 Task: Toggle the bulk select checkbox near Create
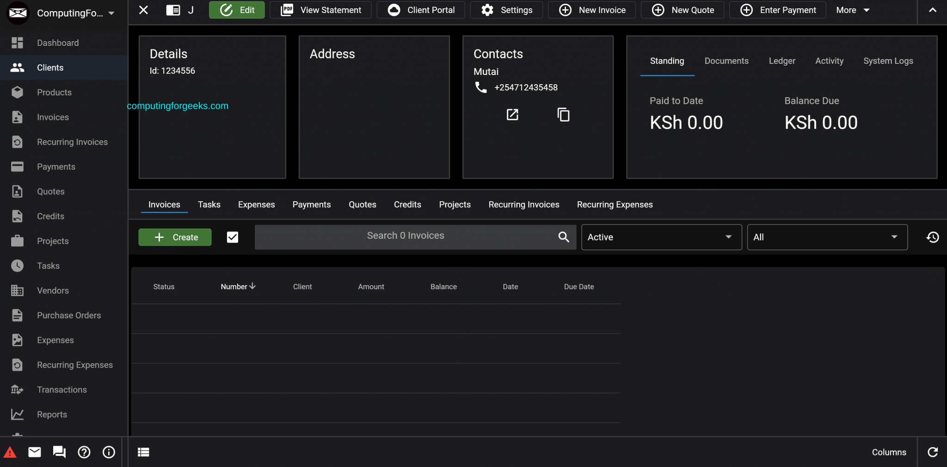click(x=232, y=237)
